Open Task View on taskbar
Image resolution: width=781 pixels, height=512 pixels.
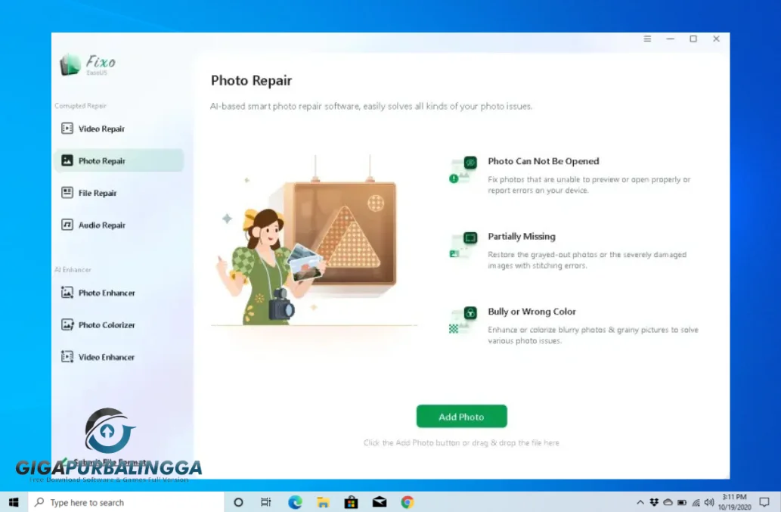[266, 502]
